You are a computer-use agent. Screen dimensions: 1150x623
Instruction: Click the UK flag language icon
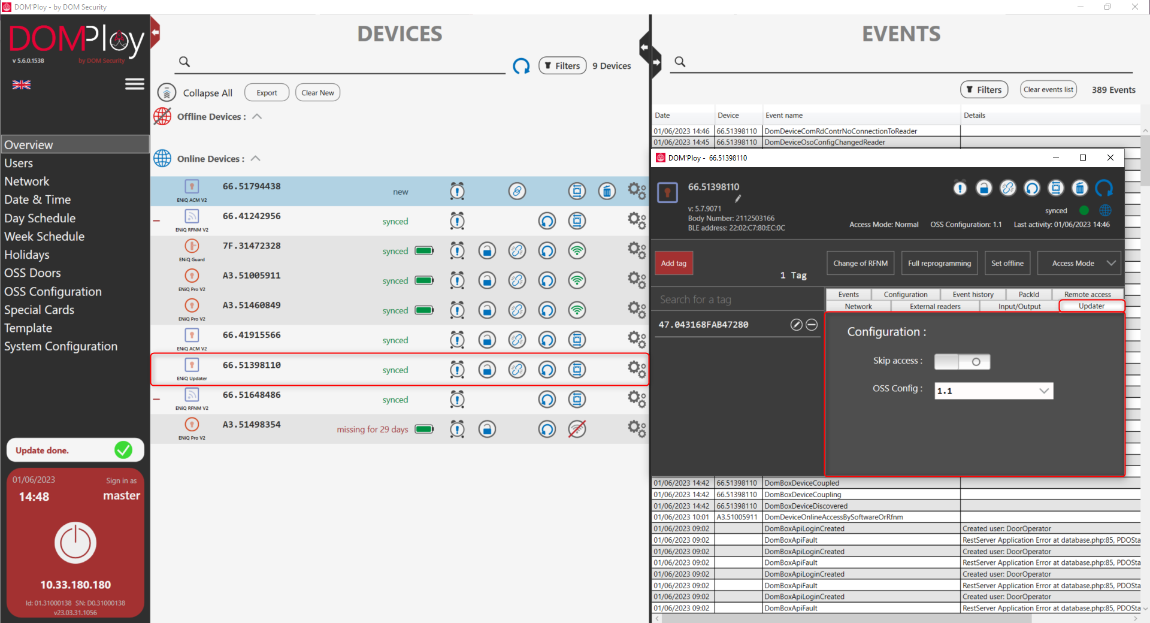click(22, 84)
